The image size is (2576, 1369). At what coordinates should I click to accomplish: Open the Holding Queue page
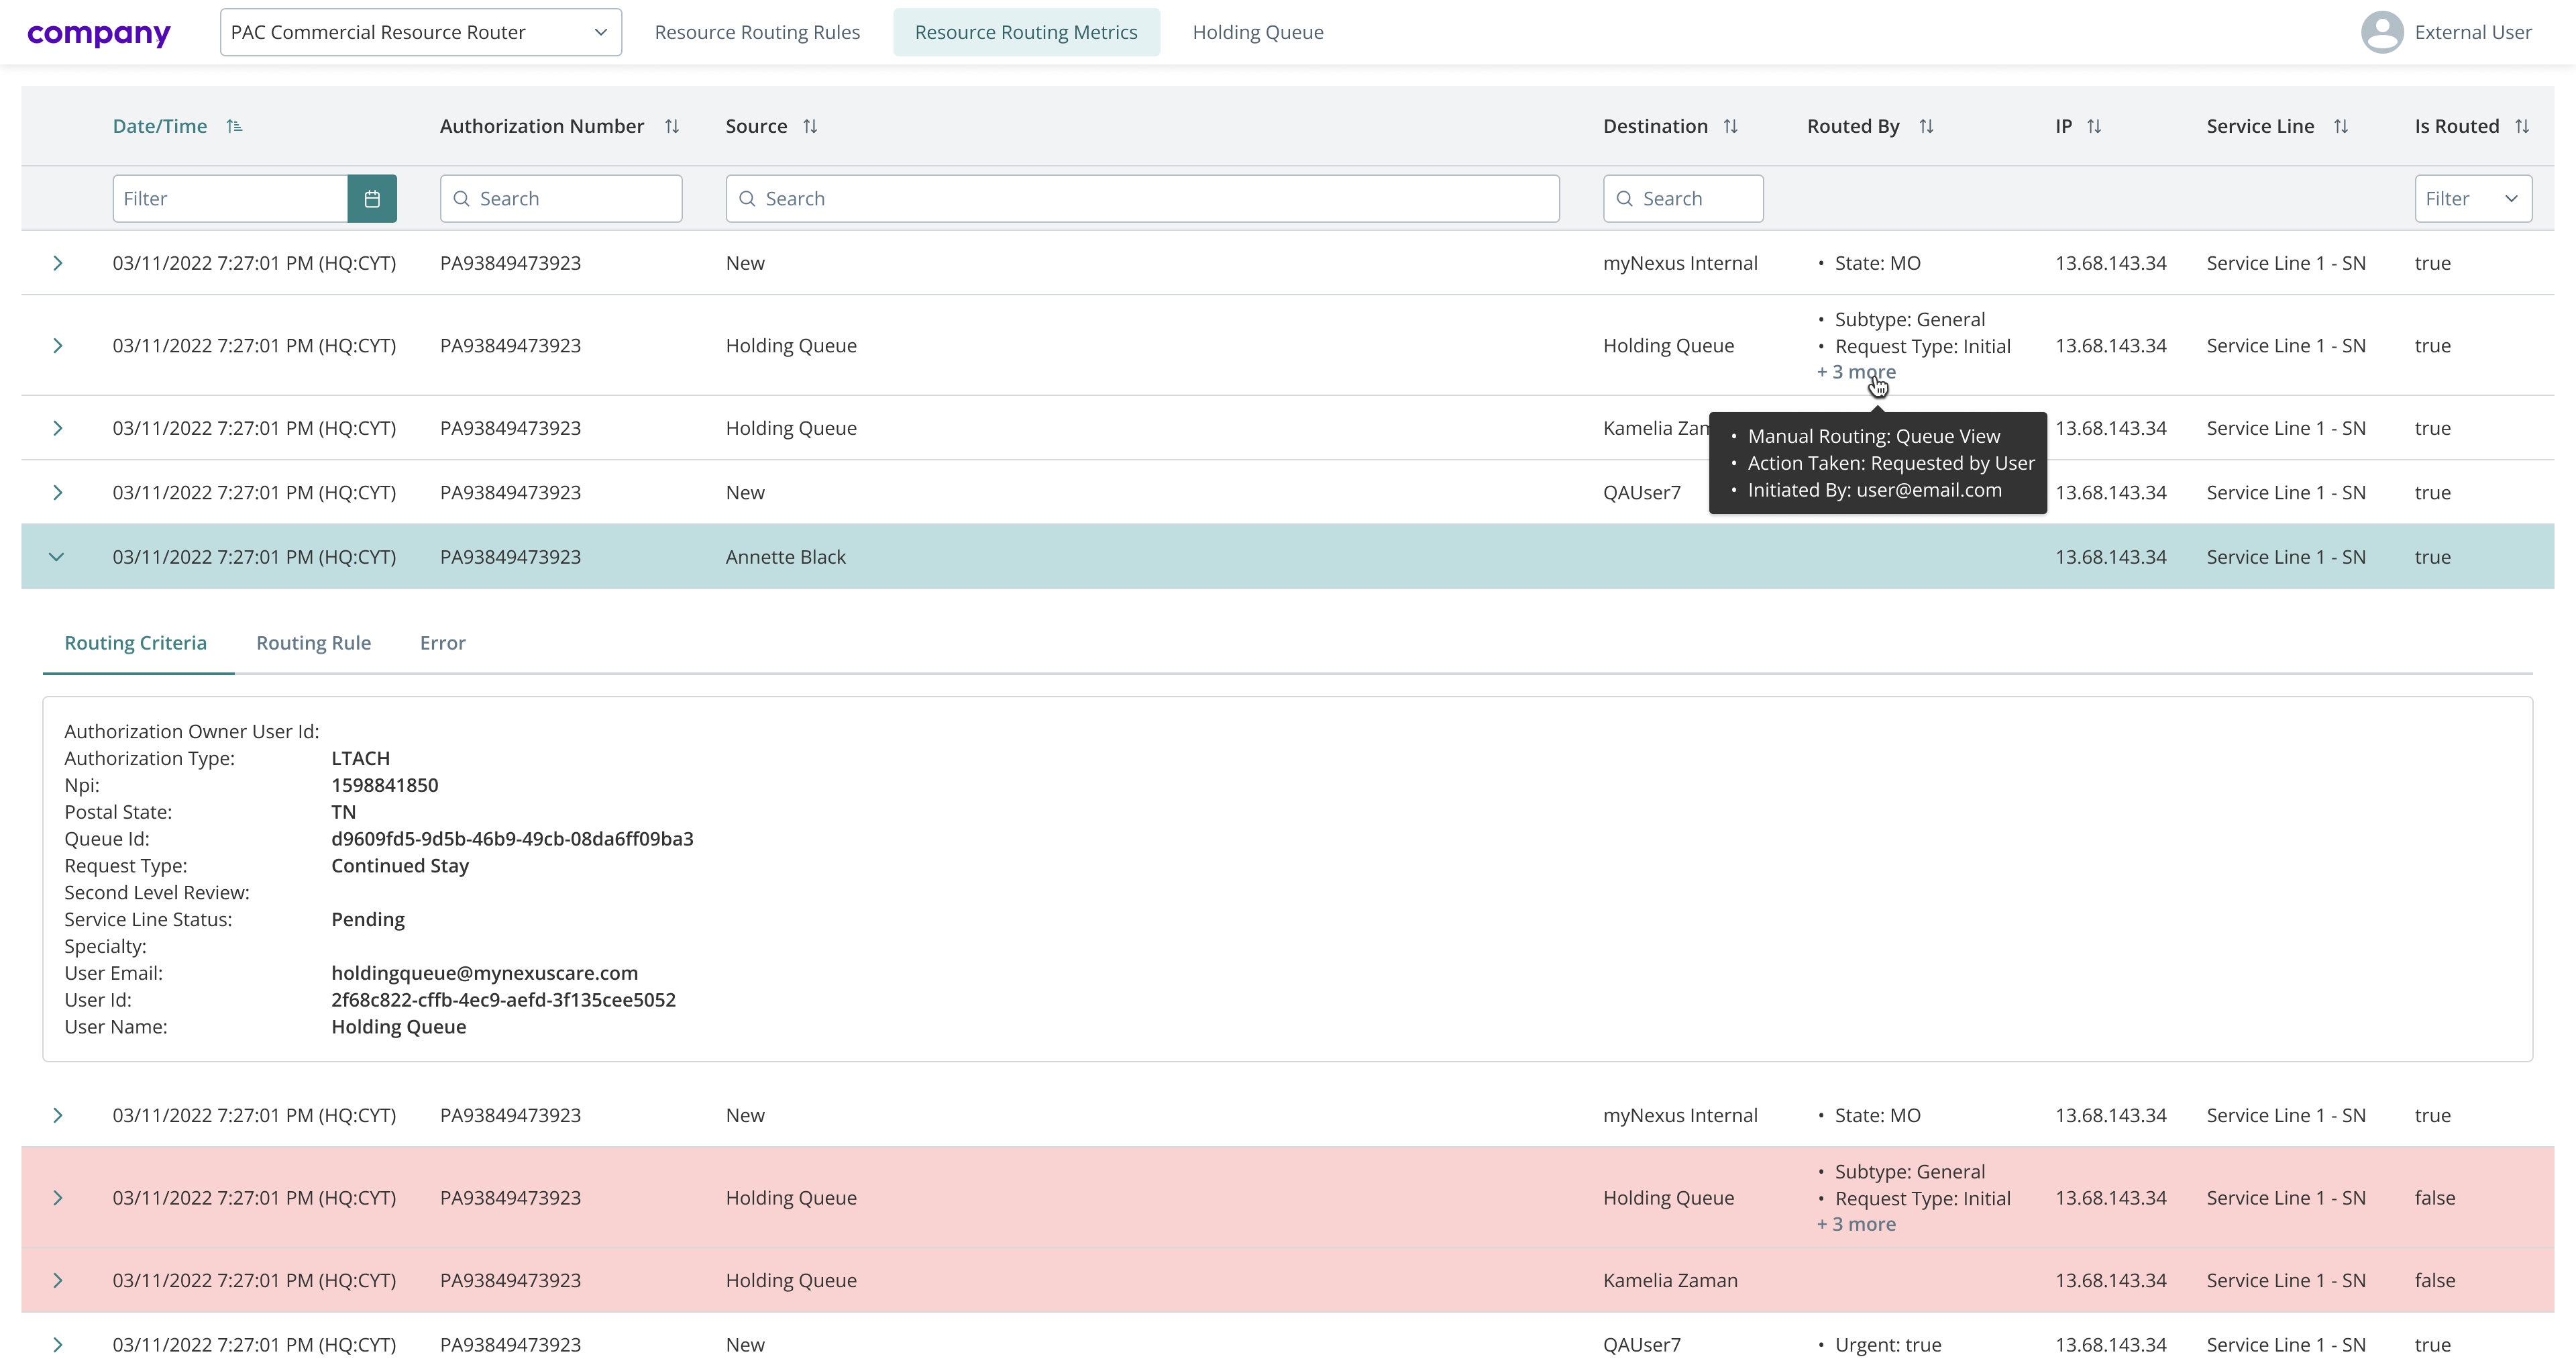(1257, 31)
